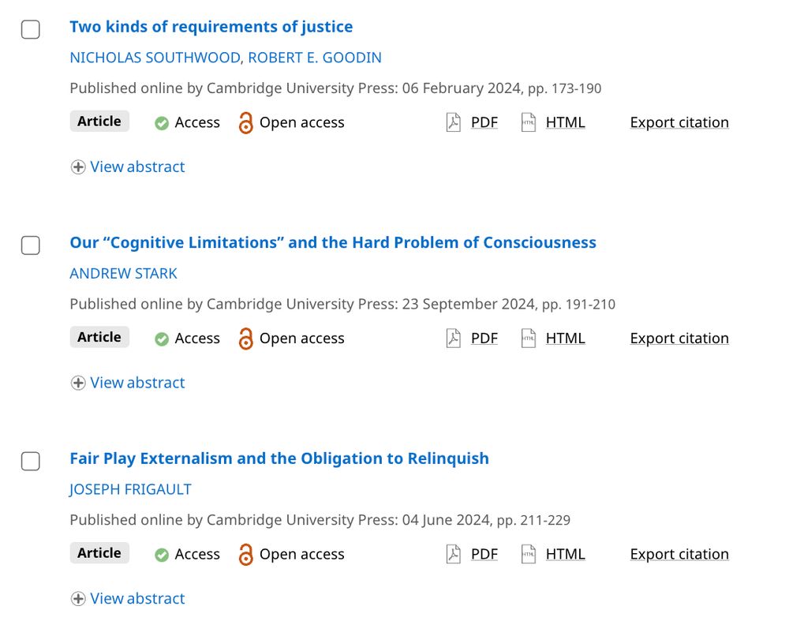The width and height of the screenshot is (789, 621).
Task: Open author link Robert E. Goodin
Action: [315, 58]
